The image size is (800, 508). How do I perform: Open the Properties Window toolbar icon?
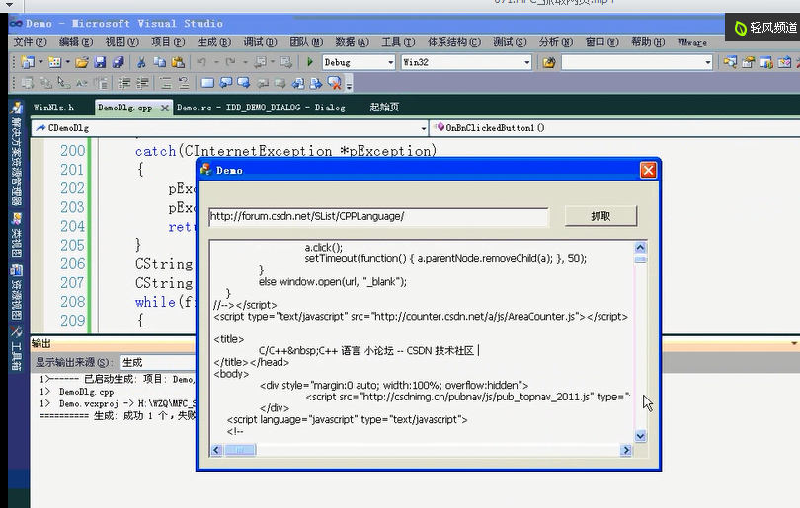[748, 63]
